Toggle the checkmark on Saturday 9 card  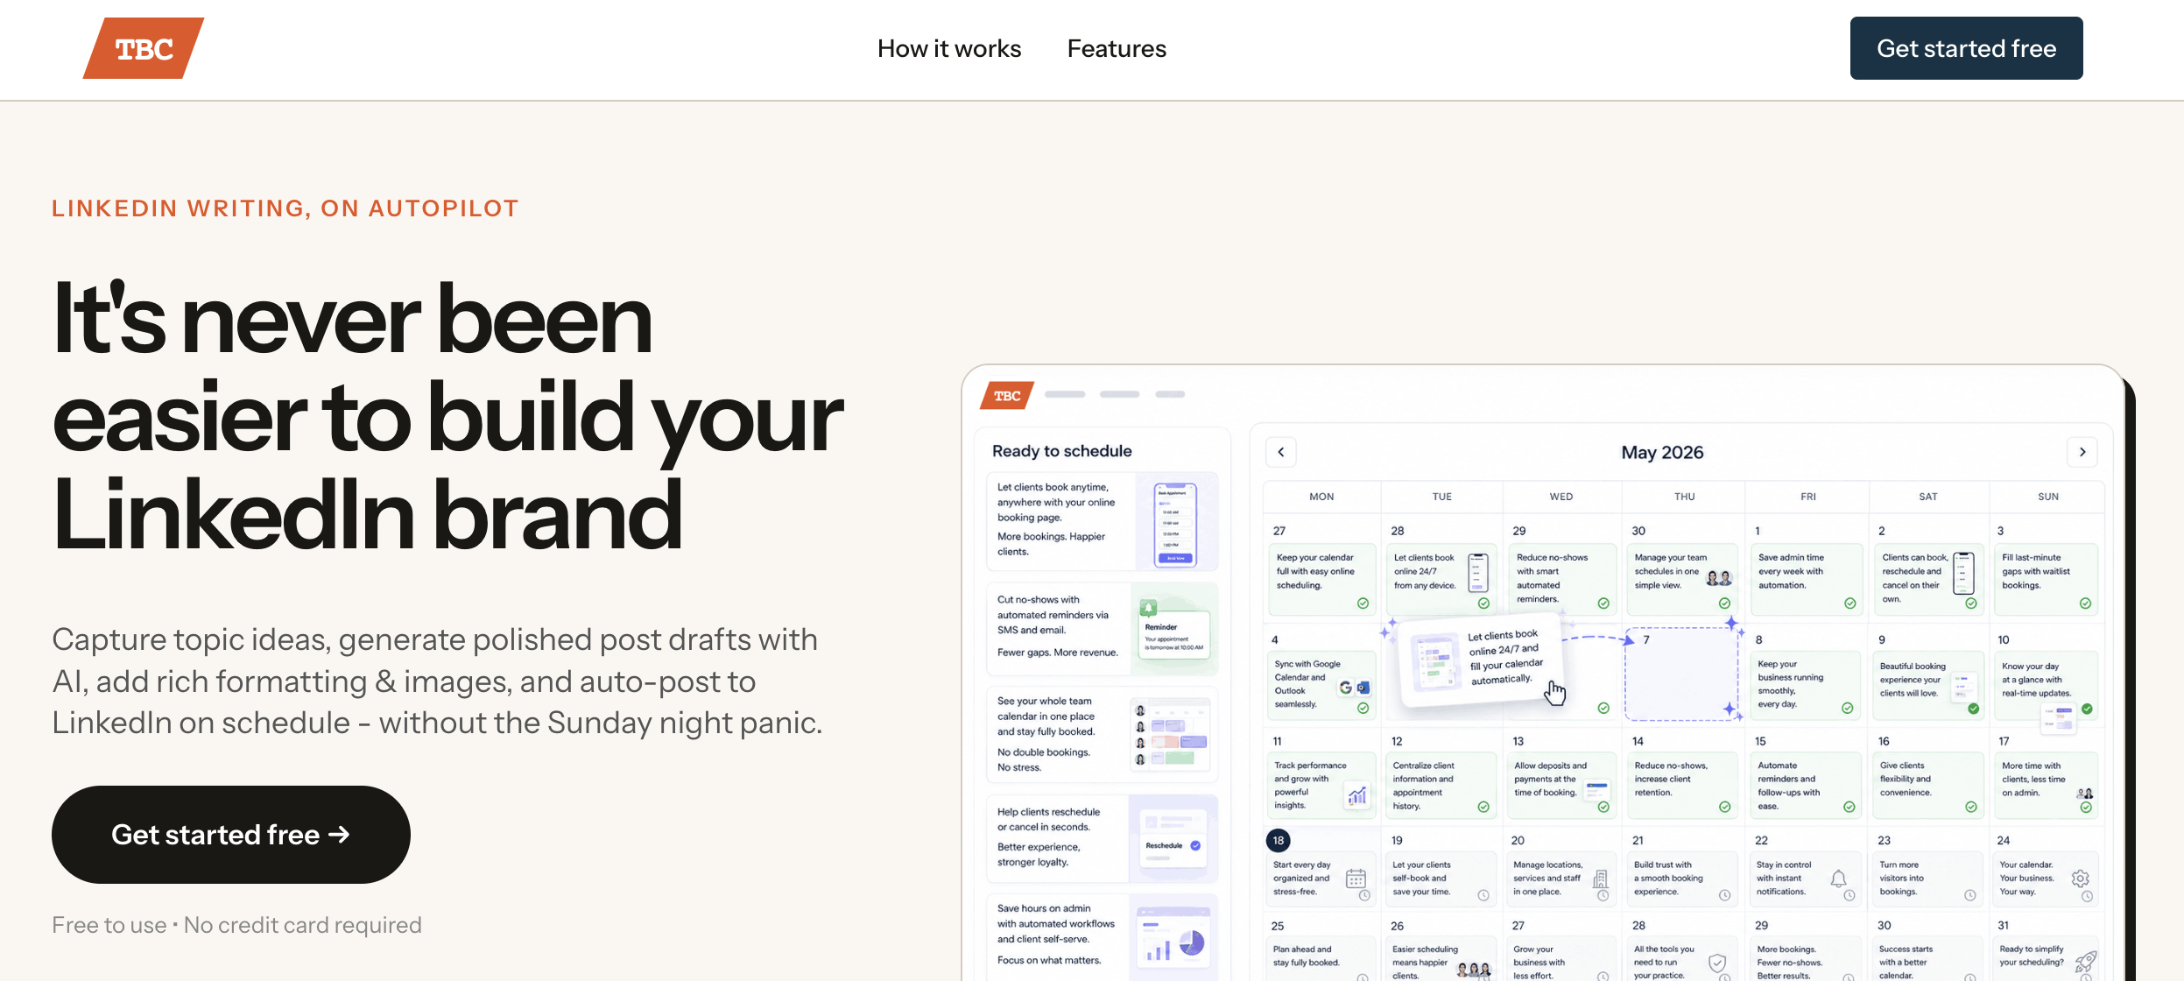[x=1973, y=709]
